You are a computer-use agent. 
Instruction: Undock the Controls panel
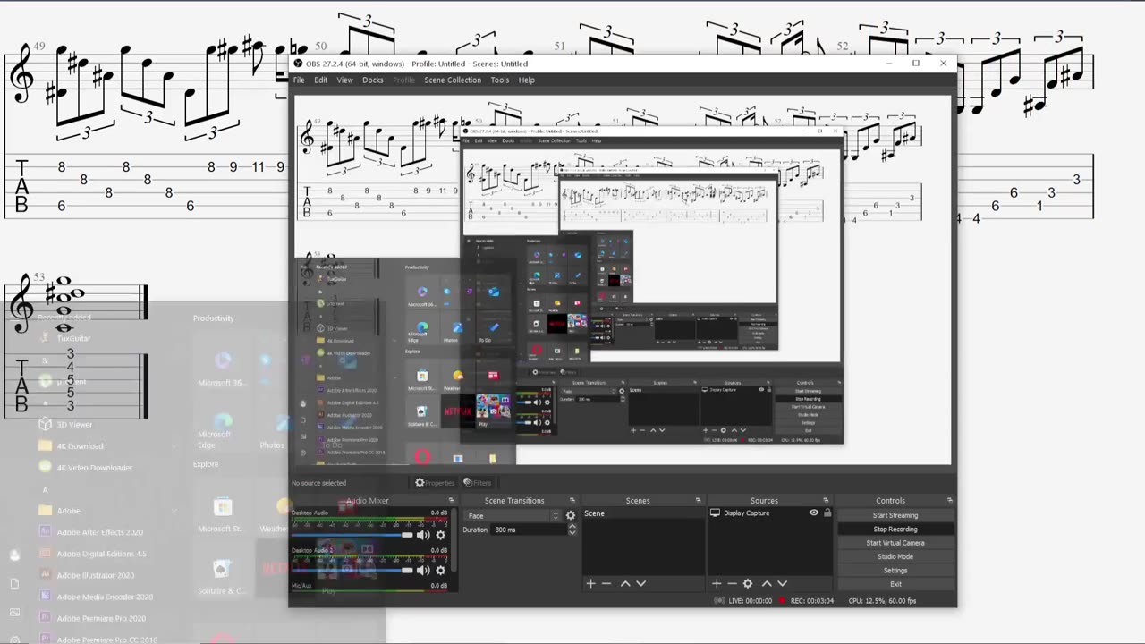tap(949, 501)
